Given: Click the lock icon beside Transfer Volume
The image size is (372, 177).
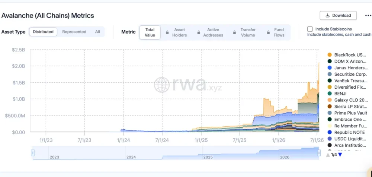Looking at the screenshot, I should (234, 32).
